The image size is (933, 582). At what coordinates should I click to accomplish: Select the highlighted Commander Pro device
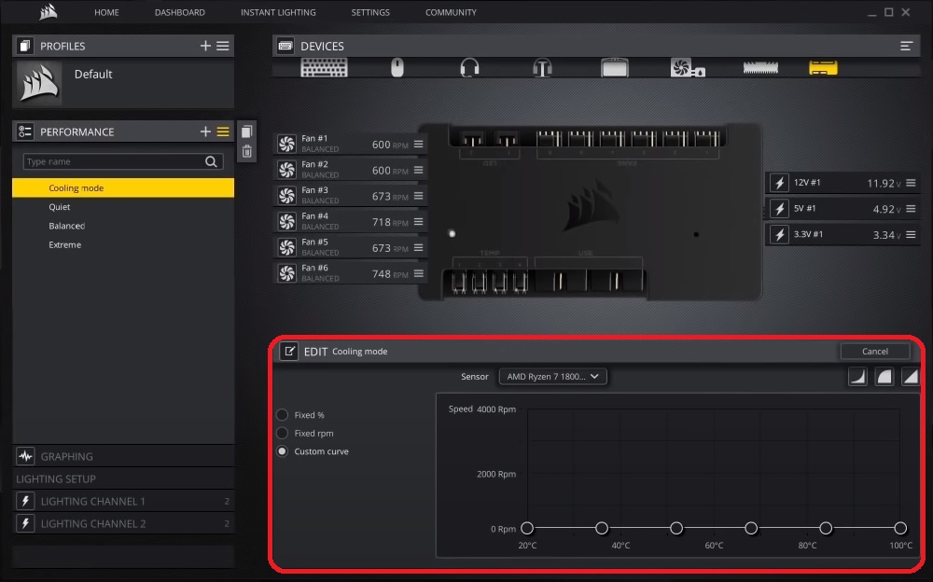pos(822,67)
